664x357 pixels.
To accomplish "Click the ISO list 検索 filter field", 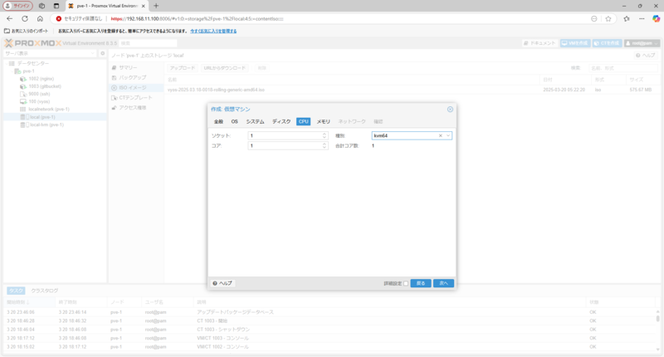I will pos(623,68).
